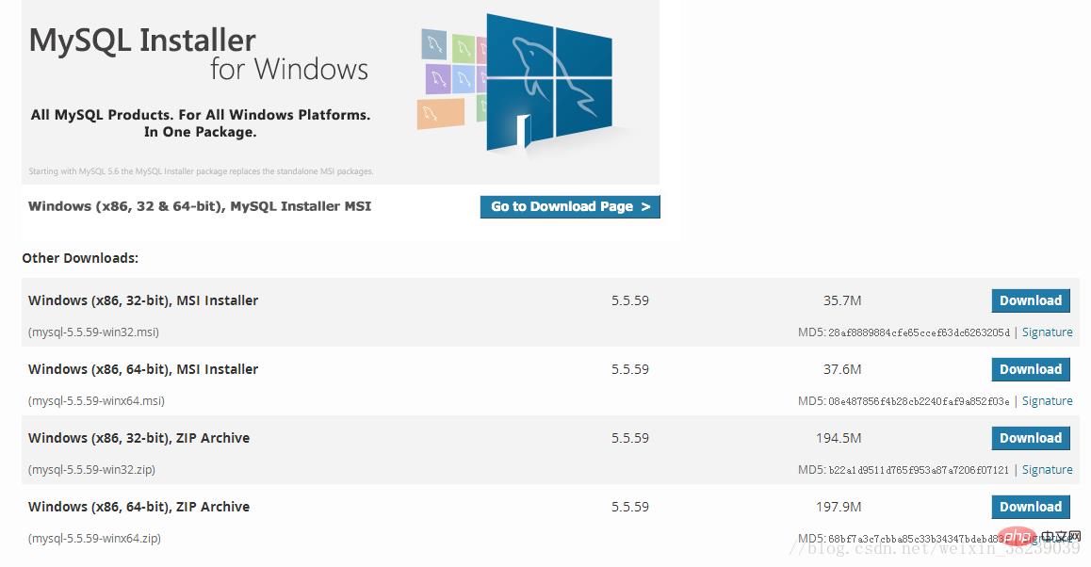Download the 32-bit ZIP Archive

click(x=1030, y=438)
